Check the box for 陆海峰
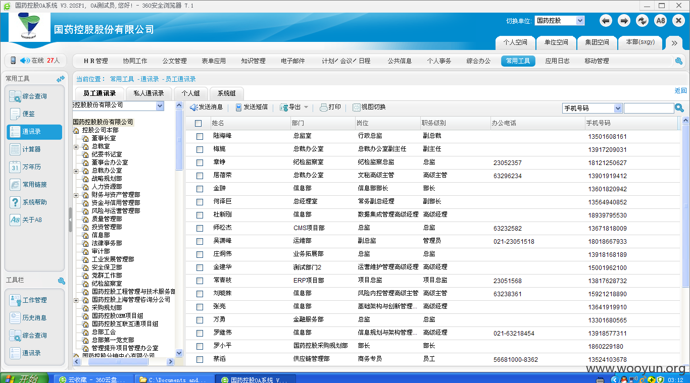The width and height of the screenshot is (690, 383). [200, 136]
